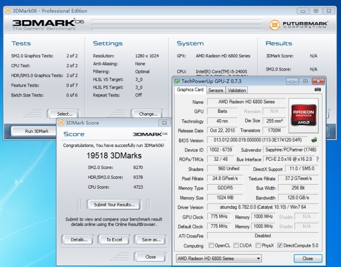
Task: Click the GPU-Z Name field
Action: click(246, 101)
